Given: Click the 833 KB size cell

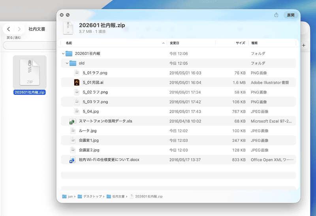Looking at the screenshot, I should click(x=239, y=160).
